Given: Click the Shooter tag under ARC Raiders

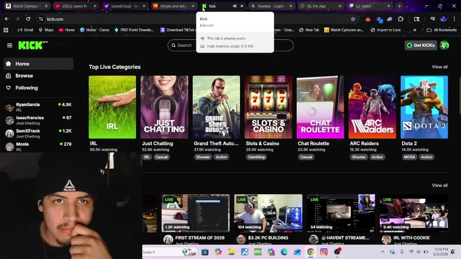Looking at the screenshot, I should coord(359,157).
